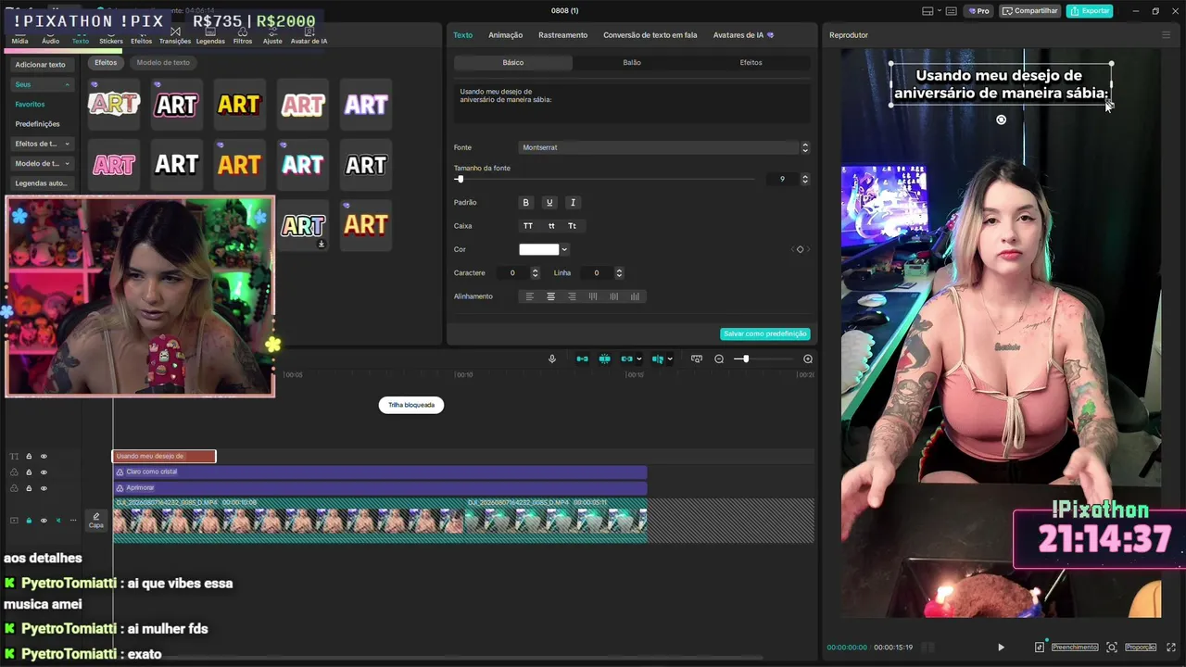Toggle visibility of the Aprimorar track
Viewport: 1186px width, 667px height.
(44, 488)
